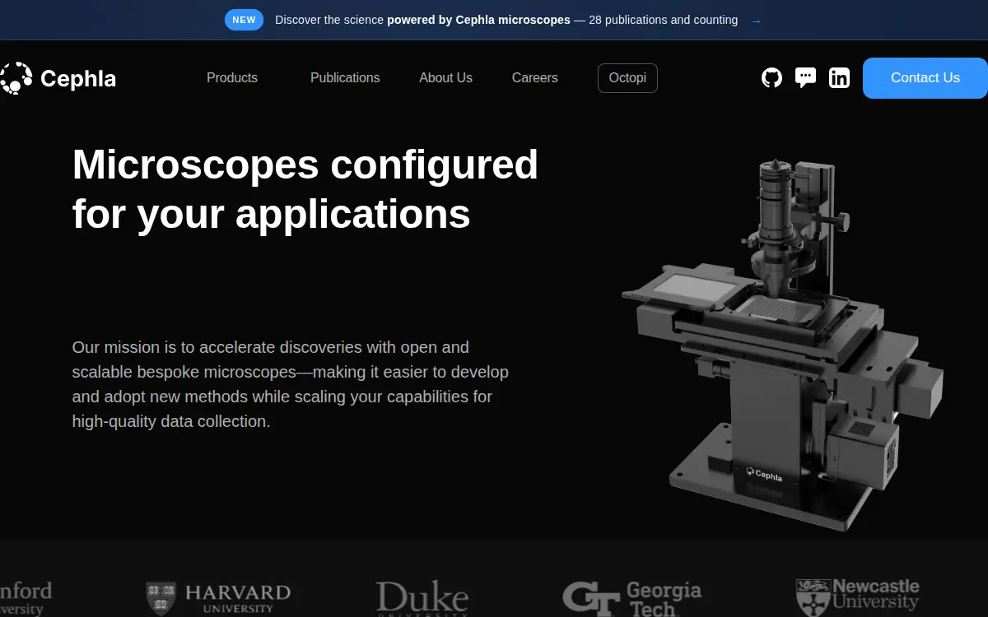988x617 pixels.
Task: Click the Harvard University logo
Action: (x=218, y=598)
